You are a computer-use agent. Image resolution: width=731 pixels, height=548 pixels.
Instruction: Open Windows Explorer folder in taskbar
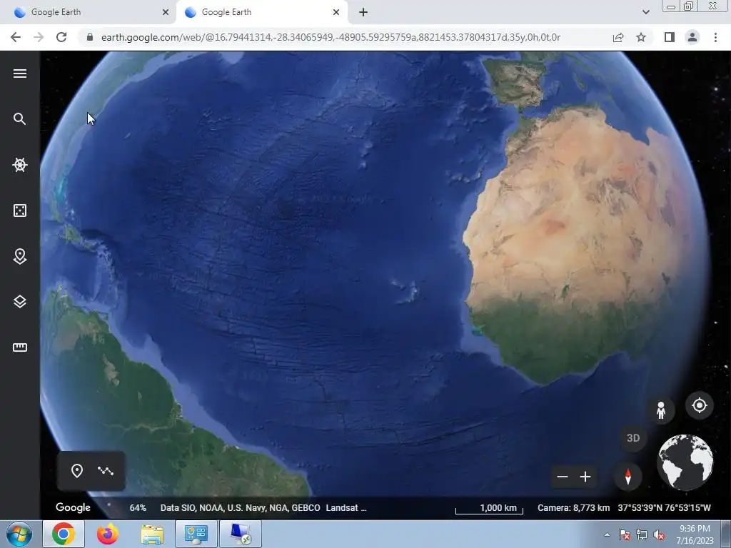(152, 534)
